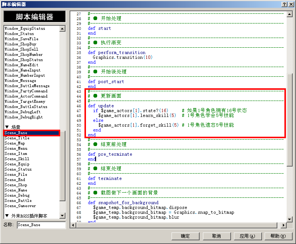296x244 pixels.
Task: Select Window_NameInput script
Action: tap(22, 70)
